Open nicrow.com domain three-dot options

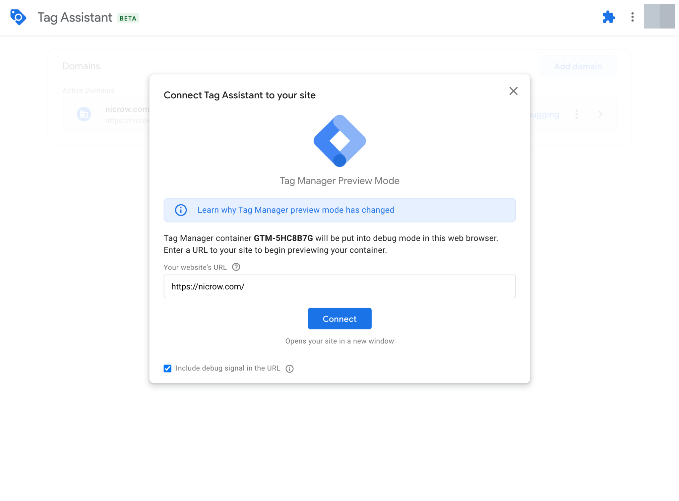coord(577,114)
